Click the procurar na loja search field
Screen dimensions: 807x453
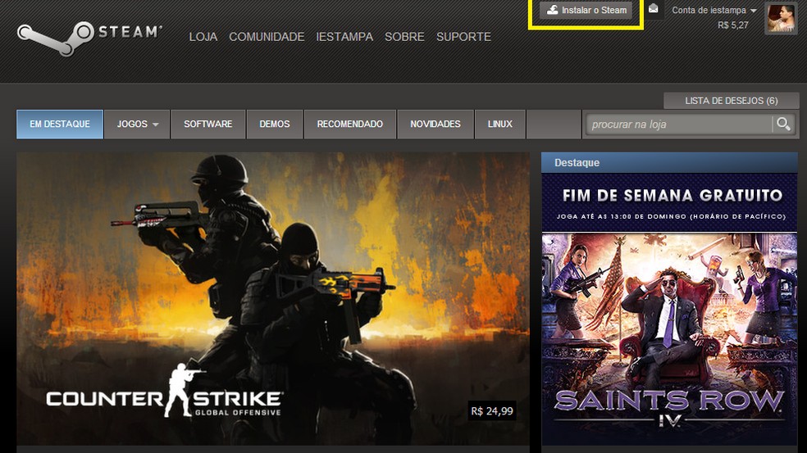coord(678,124)
